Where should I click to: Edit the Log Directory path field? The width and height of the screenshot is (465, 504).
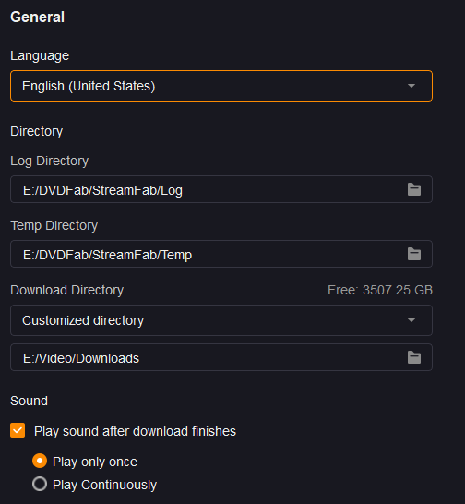(221, 189)
